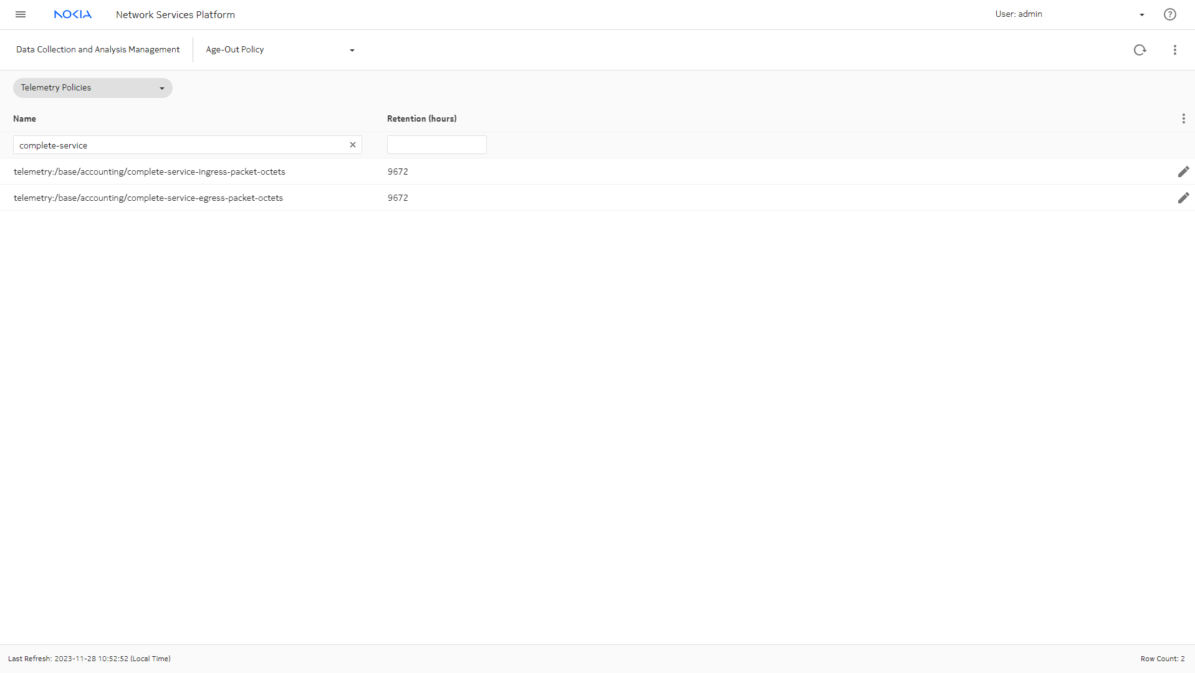
Task: Click the Retention hours filter field
Action: pos(436,145)
